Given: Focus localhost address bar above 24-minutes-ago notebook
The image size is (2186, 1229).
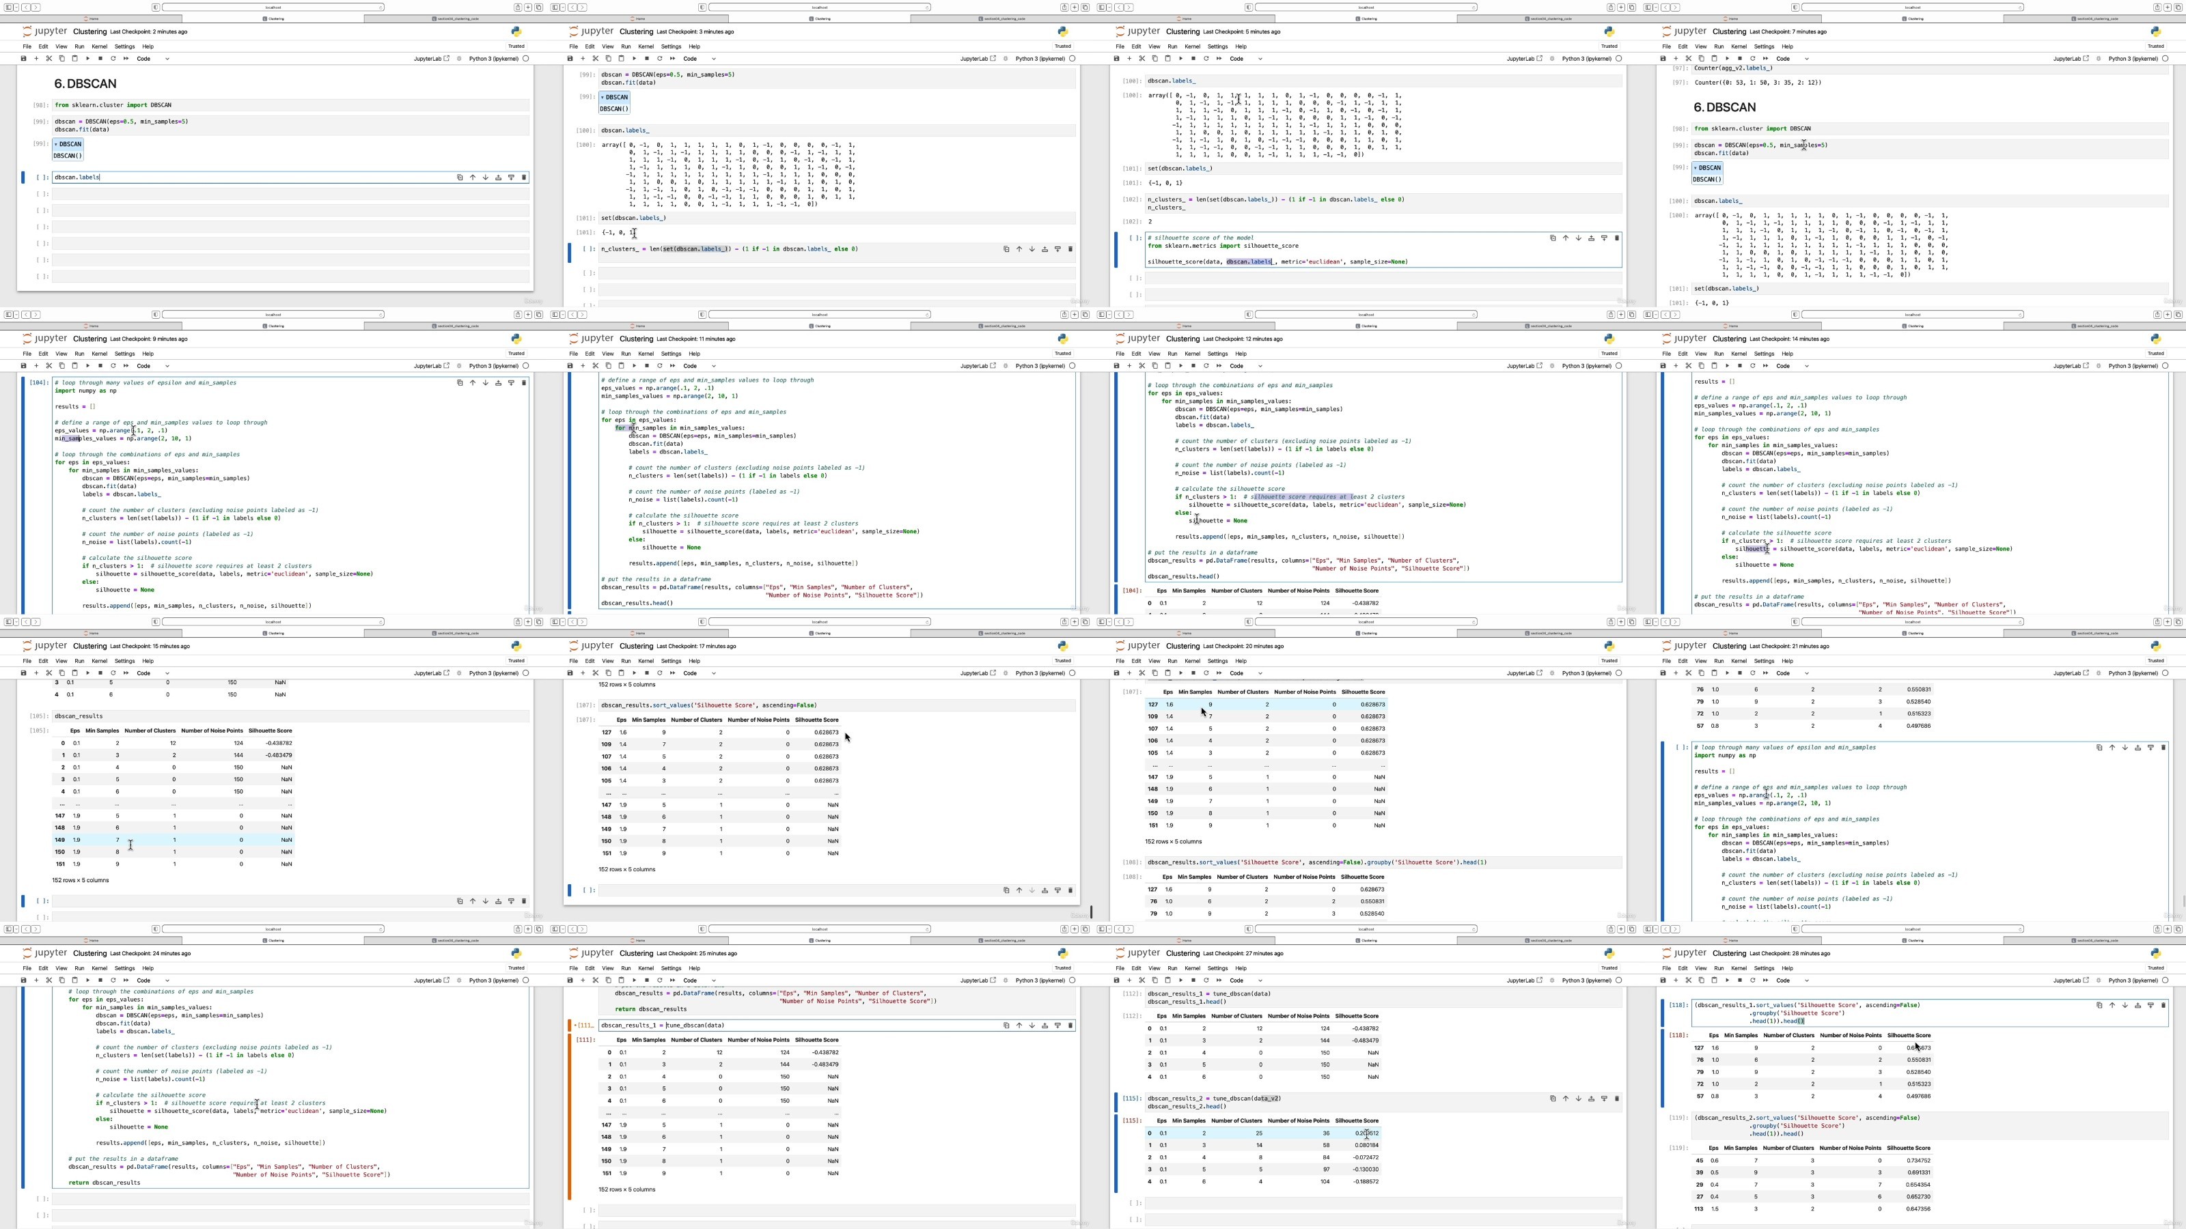Looking at the screenshot, I should [x=273, y=929].
